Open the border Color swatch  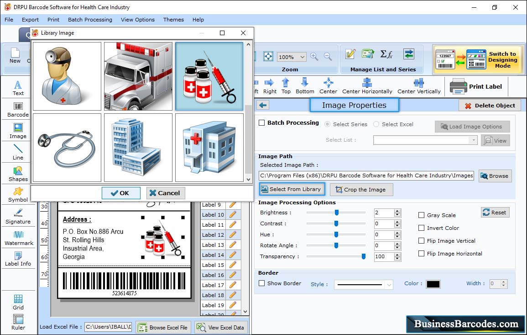433,284
